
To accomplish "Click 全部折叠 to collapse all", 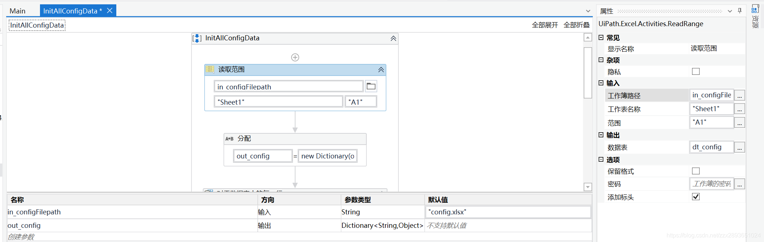I will [576, 25].
